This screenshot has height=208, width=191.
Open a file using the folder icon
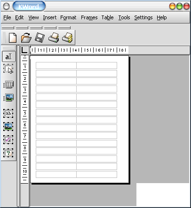[x=26, y=38]
